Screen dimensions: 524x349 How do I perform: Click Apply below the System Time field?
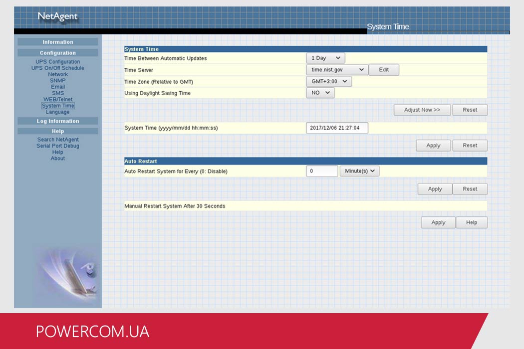(x=433, y=146)
